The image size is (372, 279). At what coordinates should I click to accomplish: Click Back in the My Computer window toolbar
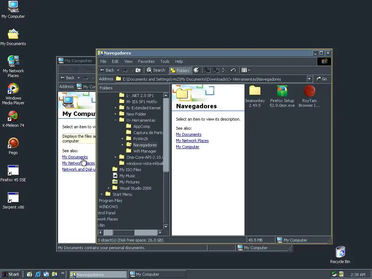point(68,78)
